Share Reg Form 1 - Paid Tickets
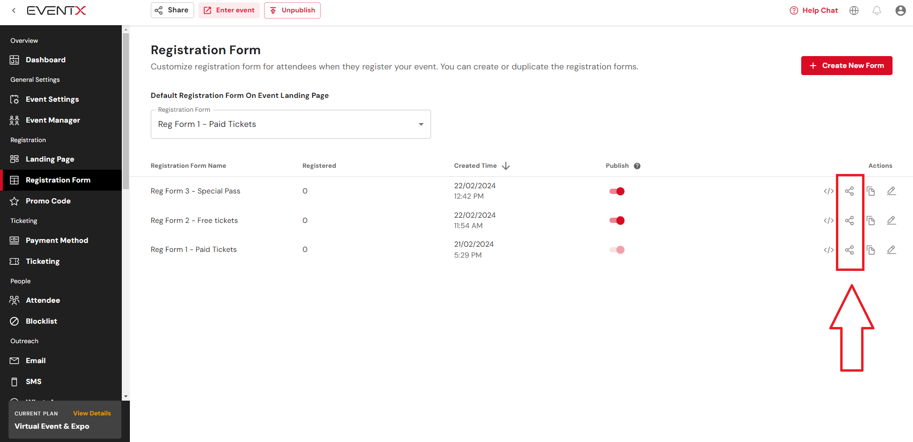This screenshot has width=913, height=442. click(x=849, y=250)
